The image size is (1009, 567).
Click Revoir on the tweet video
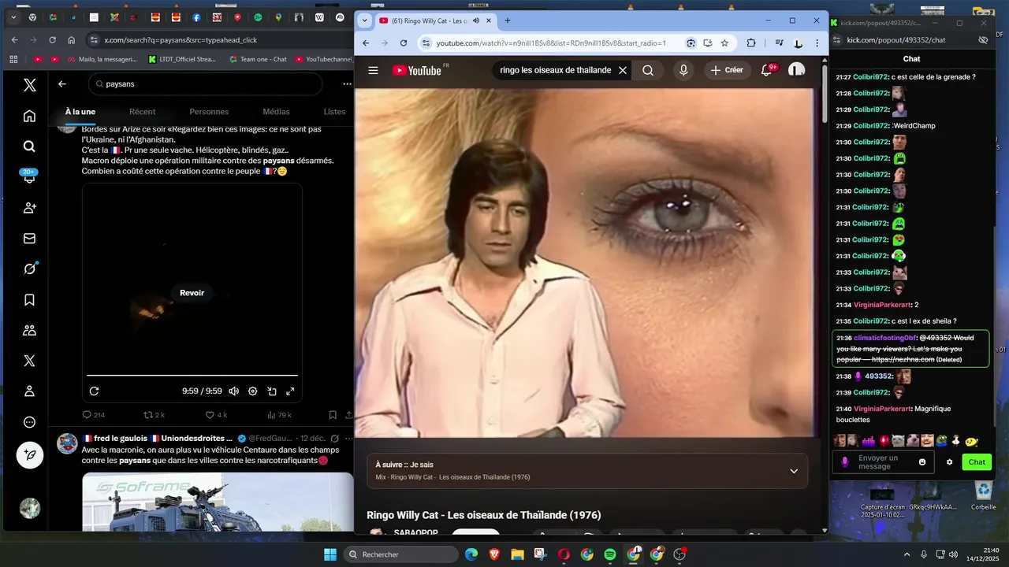(x=192, y=293)
